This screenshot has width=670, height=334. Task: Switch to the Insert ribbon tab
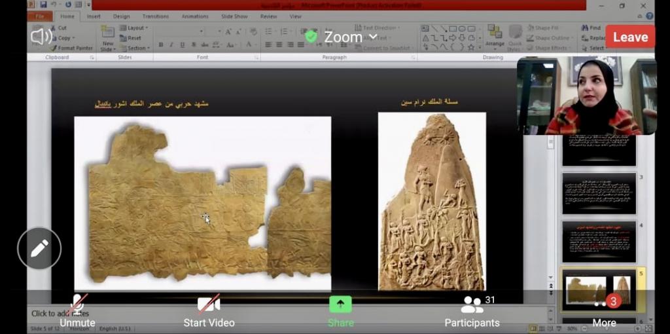tap(94, 16)
